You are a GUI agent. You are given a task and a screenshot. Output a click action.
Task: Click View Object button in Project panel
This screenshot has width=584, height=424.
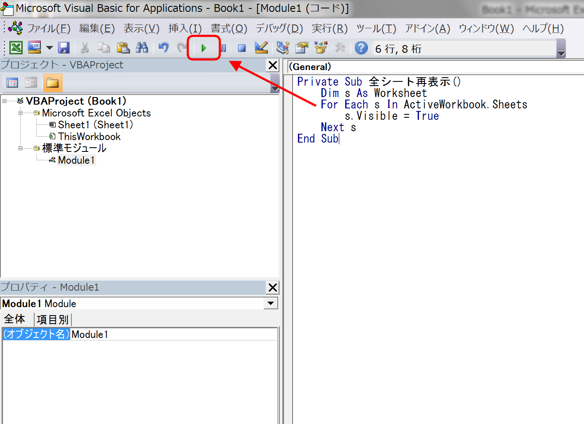tap(31, 83)
